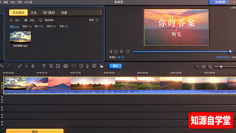Filter media by 字幕(0)
Image resolution: width=236 pixels, height=133 pixels.
coord(64,26)
